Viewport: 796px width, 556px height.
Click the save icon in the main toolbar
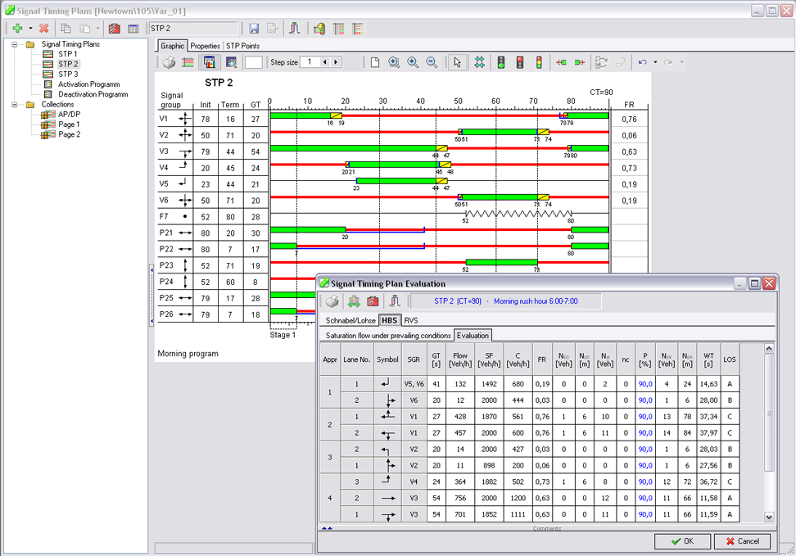pos(254,29)
